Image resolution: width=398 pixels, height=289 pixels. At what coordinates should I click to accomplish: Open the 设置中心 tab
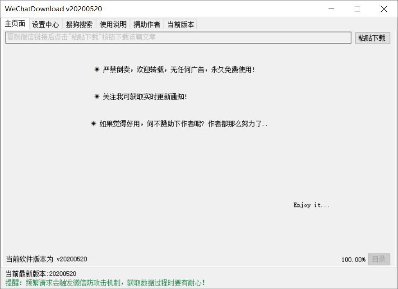pos(46,24)
